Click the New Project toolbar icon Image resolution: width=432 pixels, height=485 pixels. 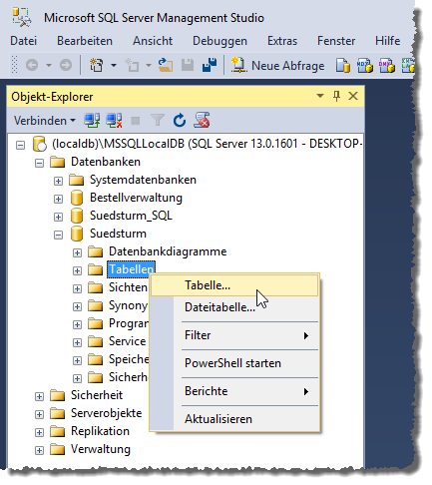tap(97, 65)
